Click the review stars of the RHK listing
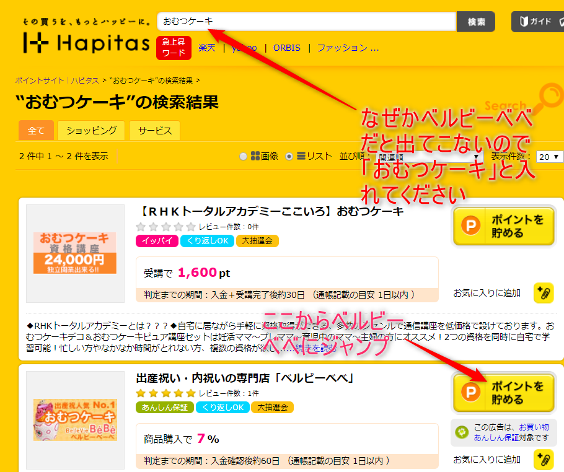The width and height of the screenshot is (564, 472). 166,227
